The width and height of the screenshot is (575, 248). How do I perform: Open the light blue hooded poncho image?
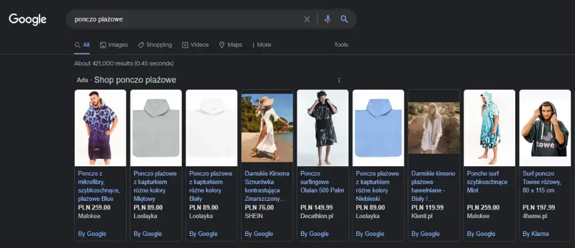pos(378,128)
